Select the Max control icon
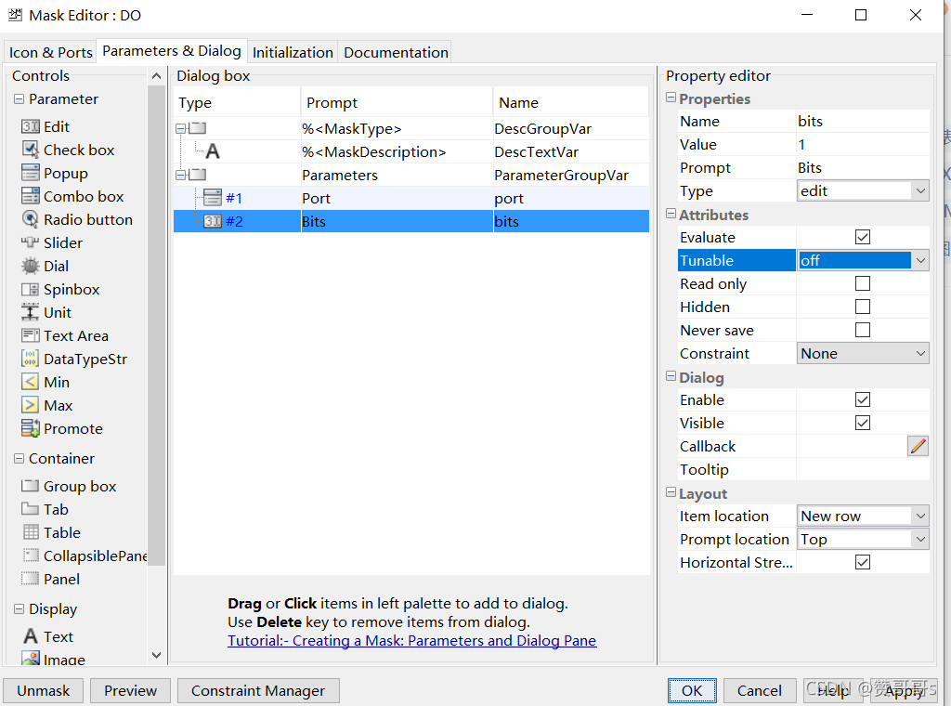The image size is (951, 706). pos(31,405)
